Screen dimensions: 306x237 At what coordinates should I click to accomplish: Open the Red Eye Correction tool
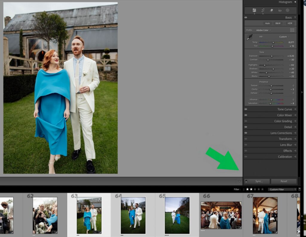point(279,10)
